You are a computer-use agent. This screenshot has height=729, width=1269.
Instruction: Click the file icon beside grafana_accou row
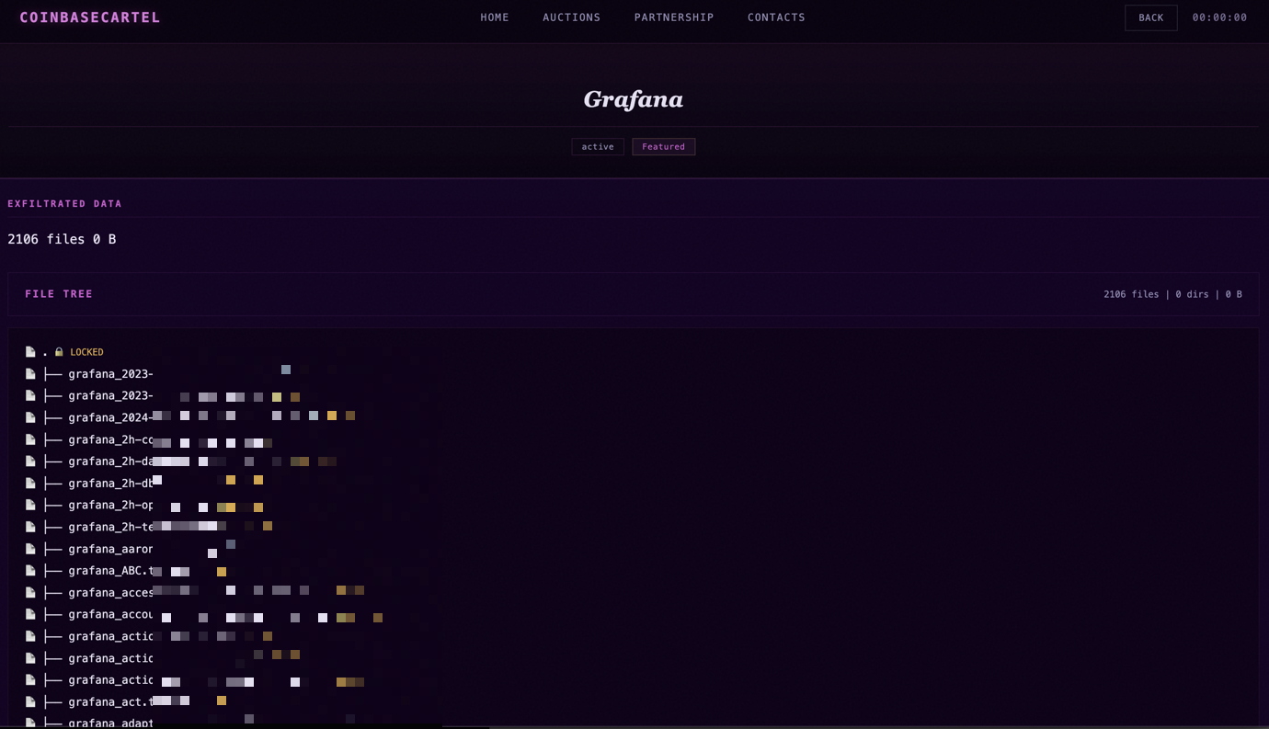[30, 614]
